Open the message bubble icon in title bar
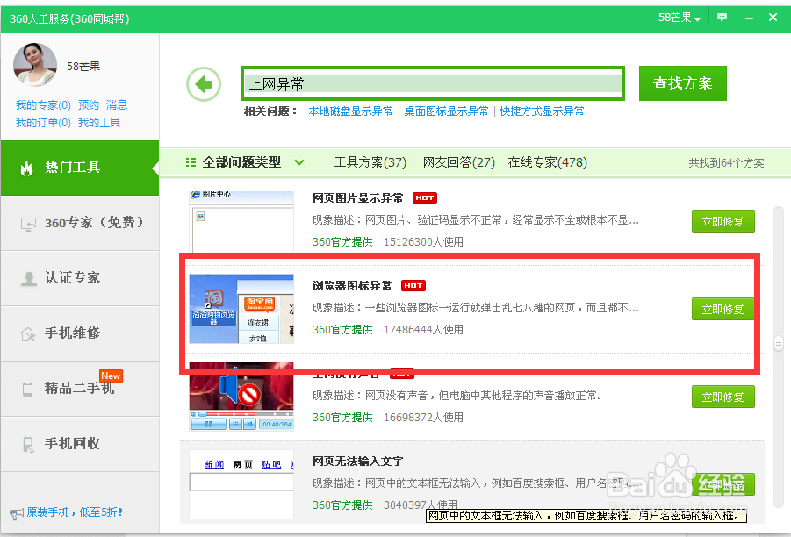Image resolution: width=791 pixels, height=537 pixels. coord(723,18)
